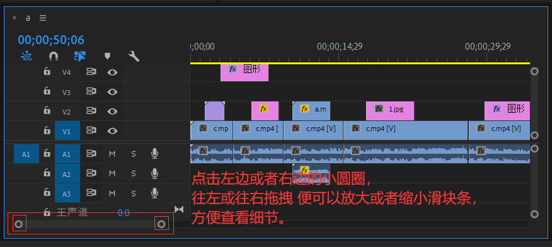The image size is (552, 247).
Task: Open Timeline Display Settings wrench
Action: pos(134,56)
